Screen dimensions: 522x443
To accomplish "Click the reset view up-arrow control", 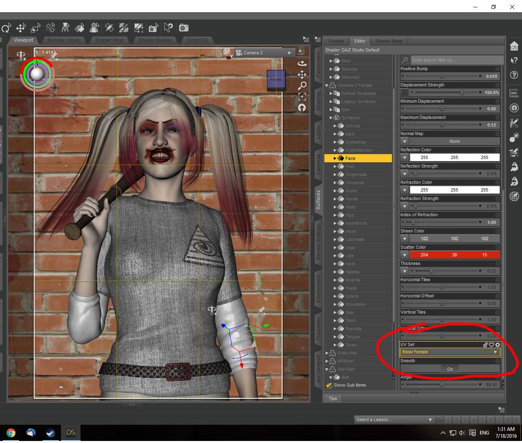I will pyautogui.click(x=302, y=108).
